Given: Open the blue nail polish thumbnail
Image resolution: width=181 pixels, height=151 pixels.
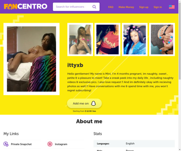Looking at the screenshot, I should point(162,39).
